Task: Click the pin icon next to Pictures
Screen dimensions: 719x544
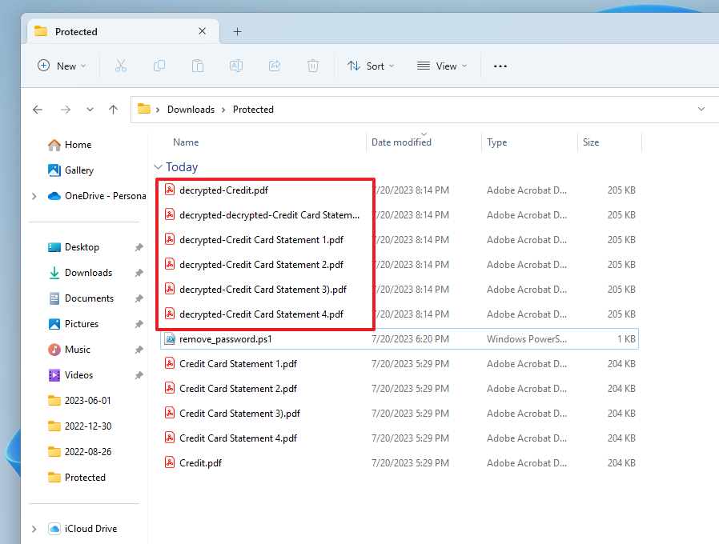Action: (139, 325)
